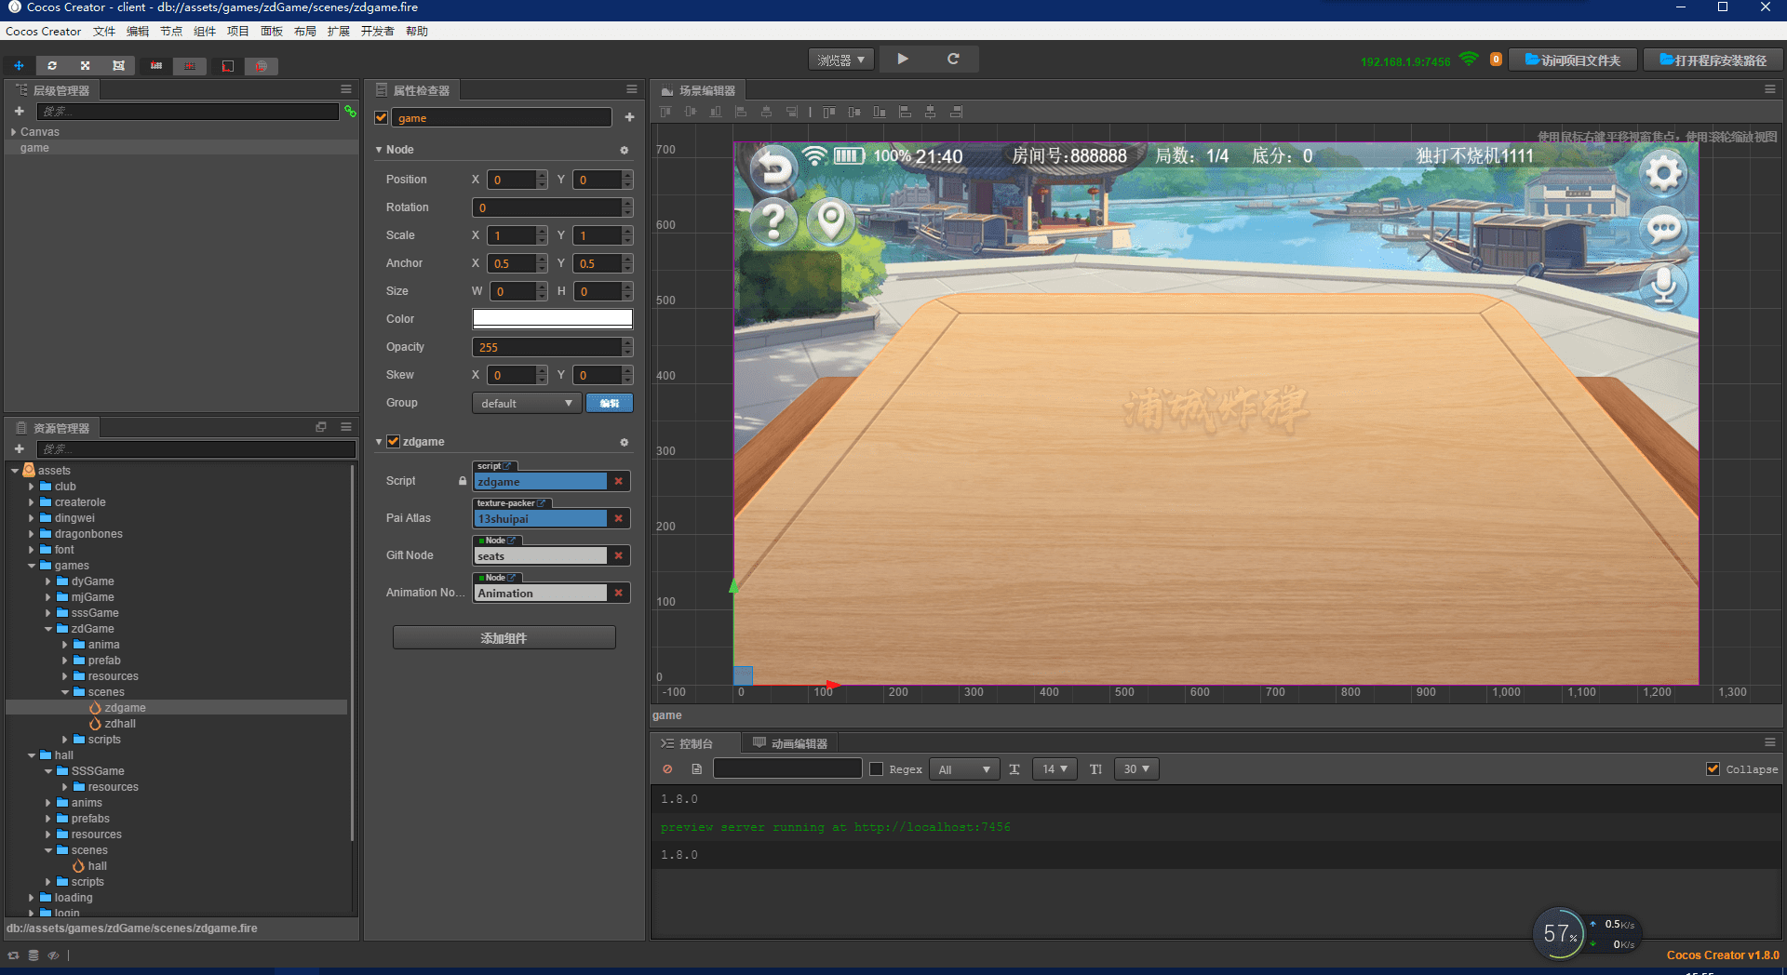Select the move transform tool
This screenshot has width=1787, height=975.
(19, 66)
